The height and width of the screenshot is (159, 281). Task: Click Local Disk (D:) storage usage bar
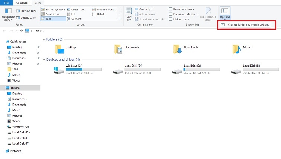143,69
